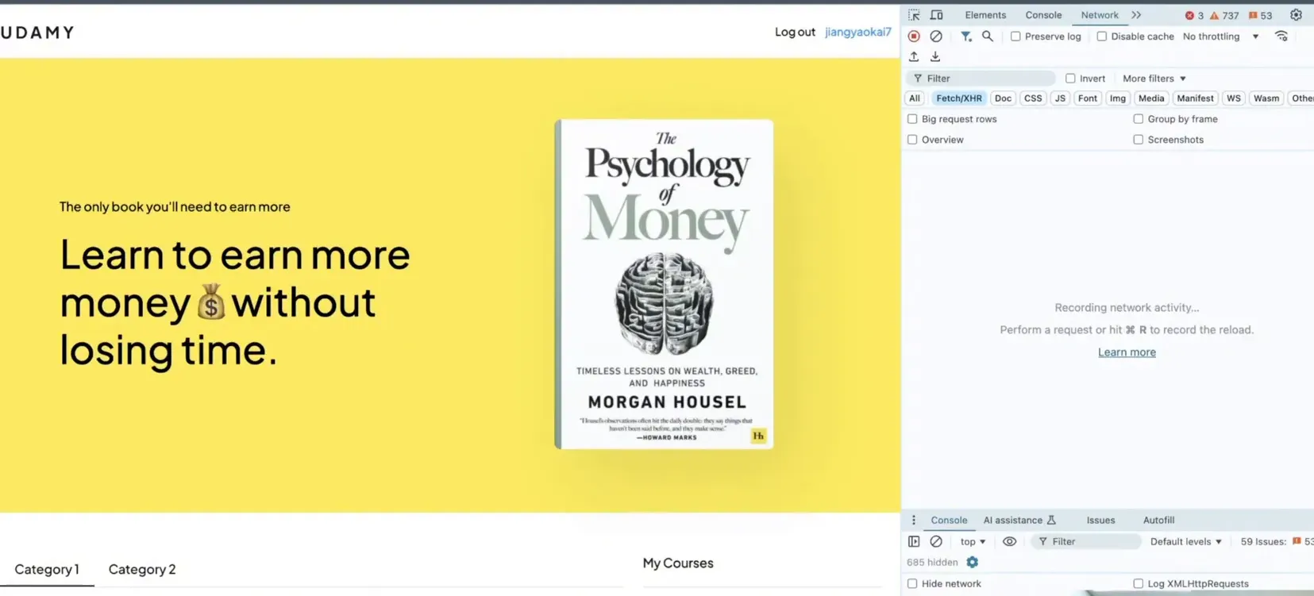
Task: Enable Disable cache checkbox
Action: (1102, 37)
